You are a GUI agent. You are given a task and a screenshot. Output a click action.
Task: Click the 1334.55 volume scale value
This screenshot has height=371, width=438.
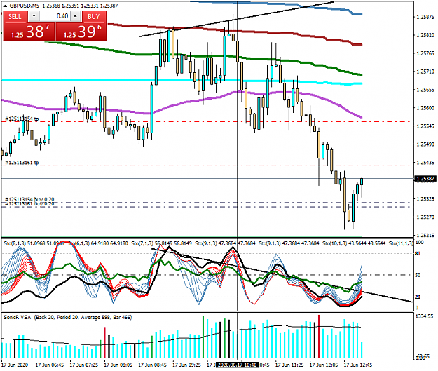pyautogui.click(x=425, y=316)
